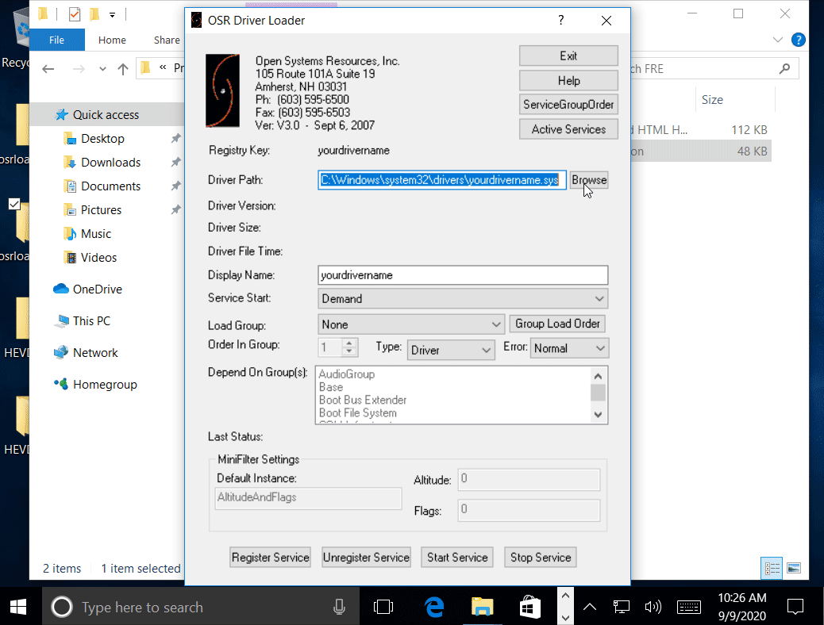Click the question mark help icon in title bar

point(561,21)
